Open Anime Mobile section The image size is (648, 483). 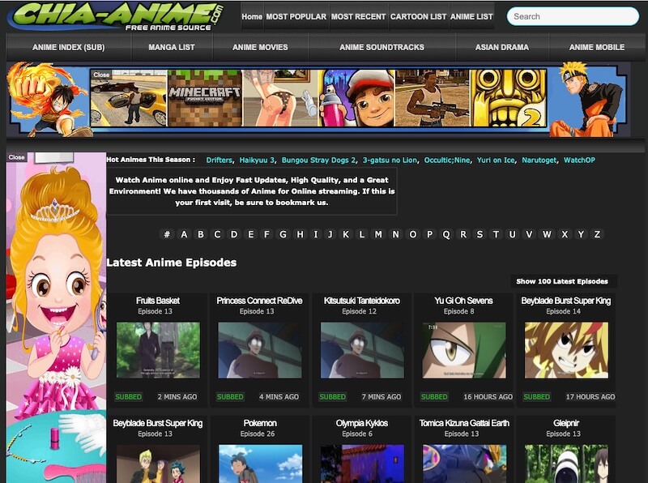(597, 47)
